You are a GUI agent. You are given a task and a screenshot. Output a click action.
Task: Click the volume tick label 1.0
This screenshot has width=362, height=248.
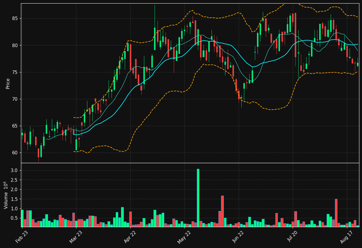15,209
